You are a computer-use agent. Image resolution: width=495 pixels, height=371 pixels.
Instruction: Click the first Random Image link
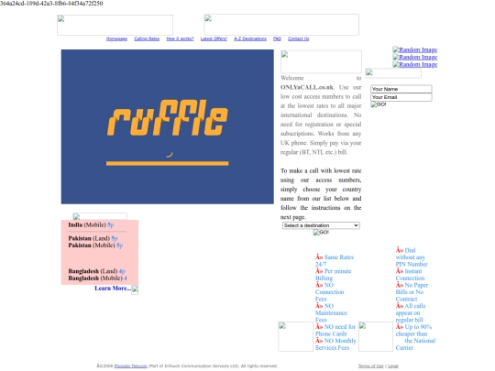[x=415, y=49]
